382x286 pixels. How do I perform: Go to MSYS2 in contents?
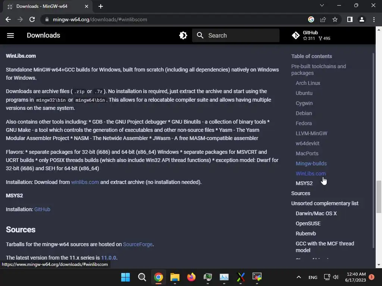(x=304, y=183)
